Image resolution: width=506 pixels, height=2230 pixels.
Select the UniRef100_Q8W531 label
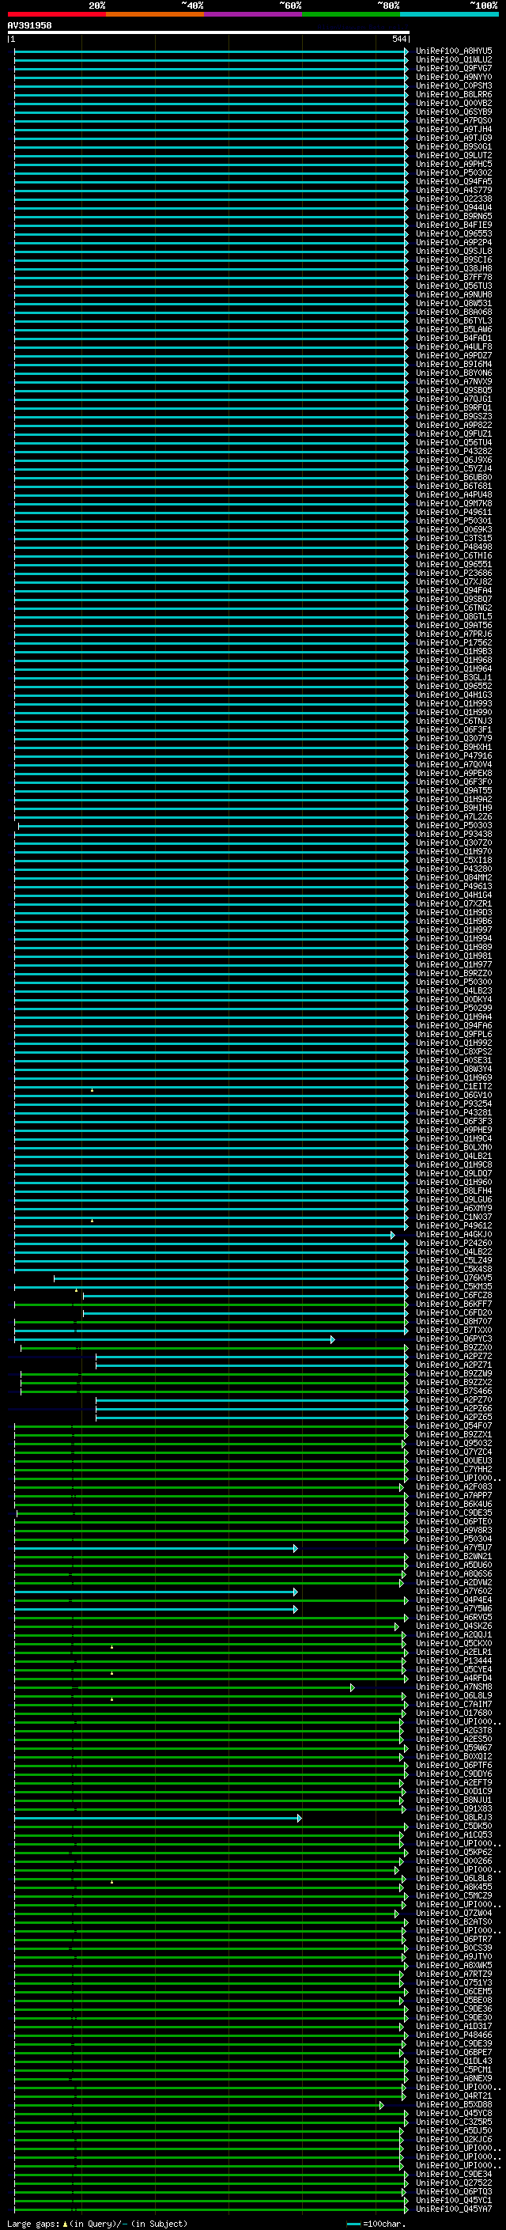click(x=453, y=303)
